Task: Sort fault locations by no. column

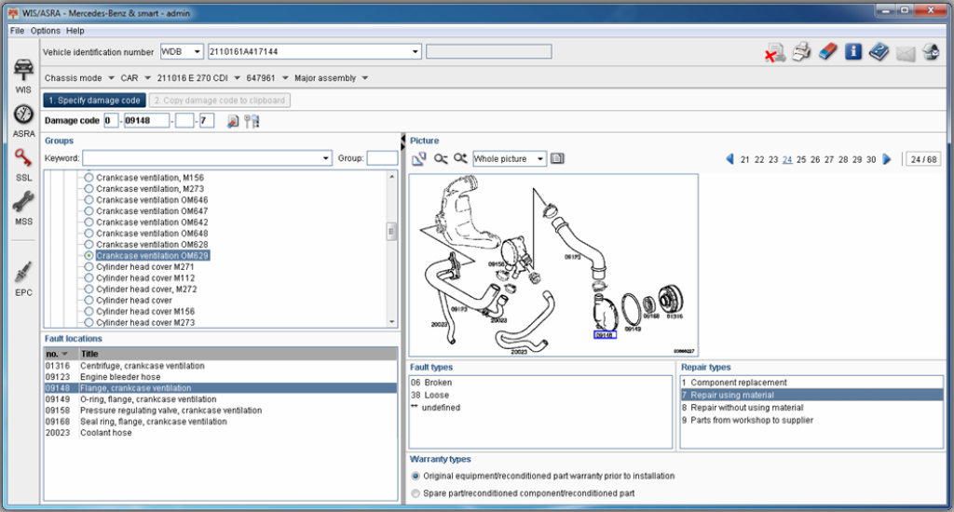Action: coord(61,354)
